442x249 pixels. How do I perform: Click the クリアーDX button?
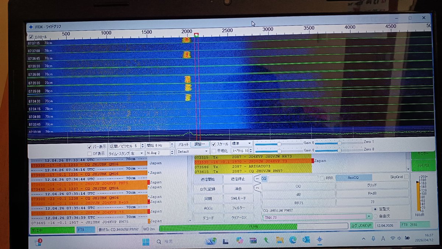click(x=238, y=218)
